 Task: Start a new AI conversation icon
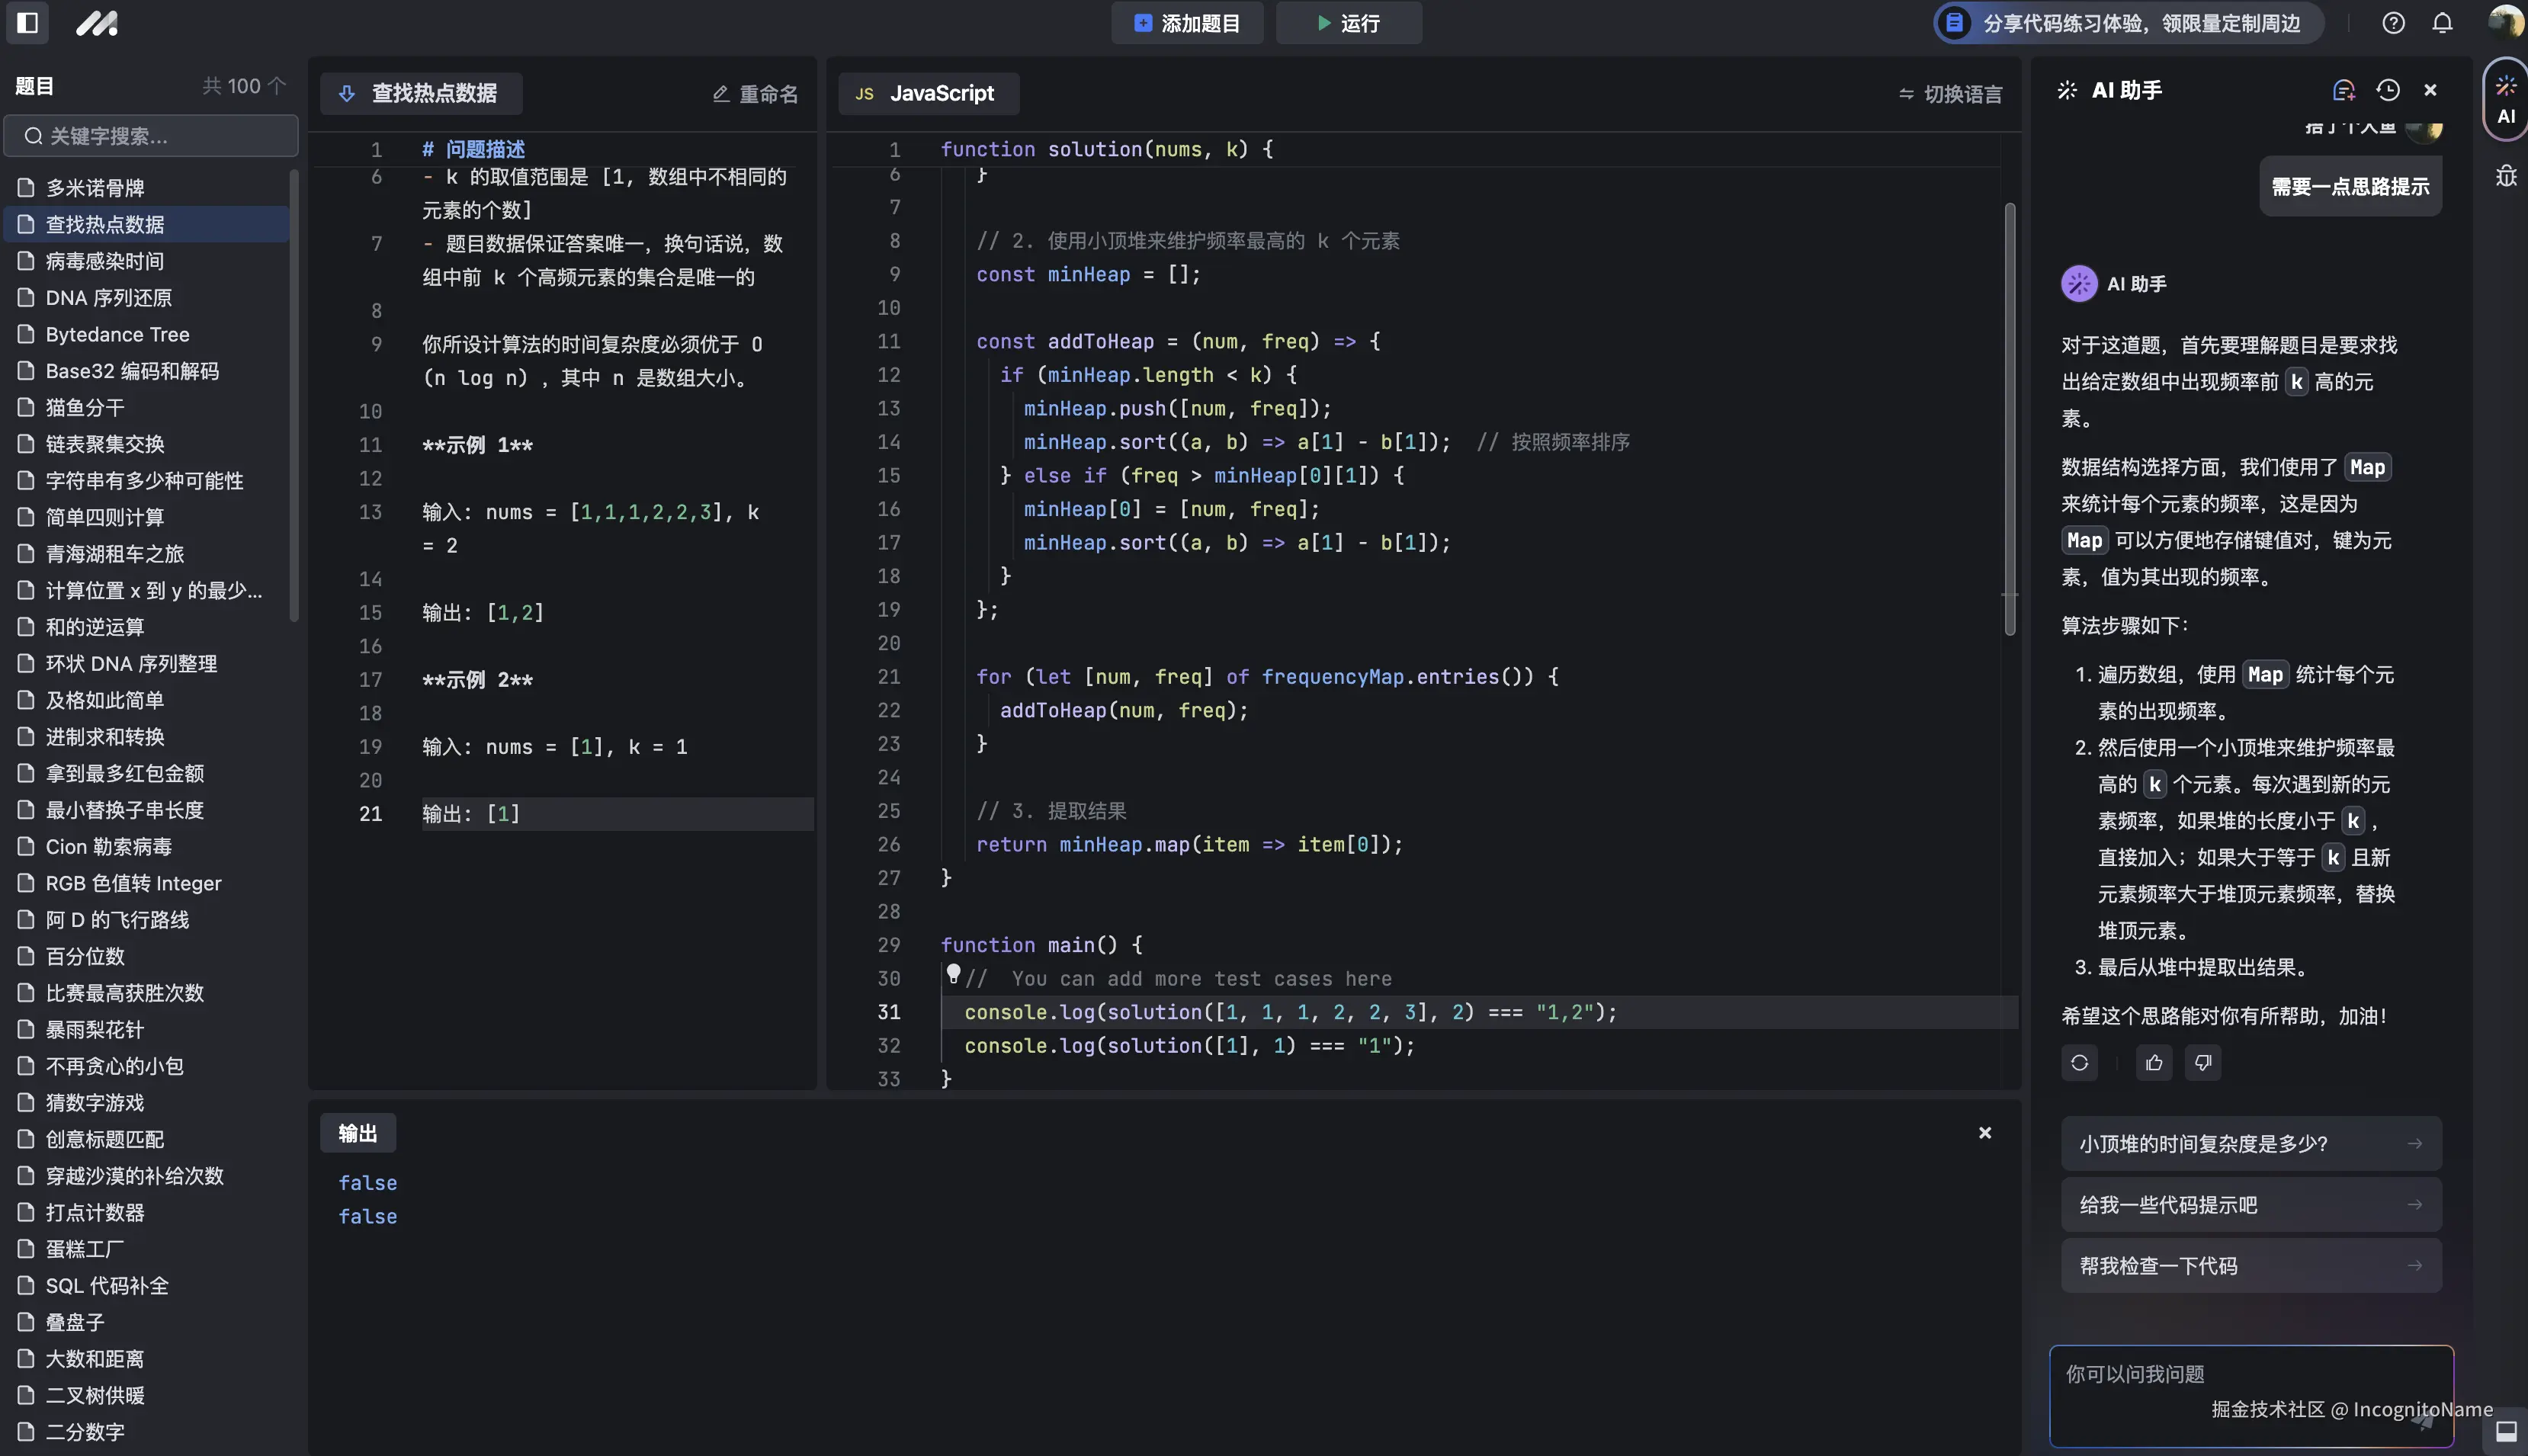2343,90
